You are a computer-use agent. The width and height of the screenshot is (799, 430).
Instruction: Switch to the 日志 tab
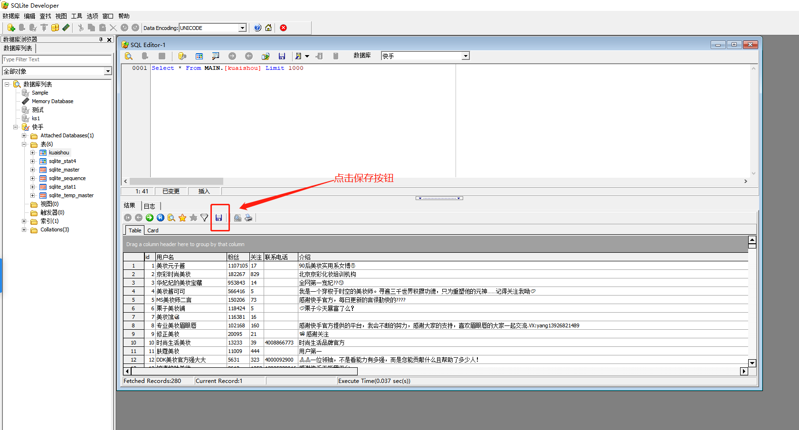(x=150, y=206)
